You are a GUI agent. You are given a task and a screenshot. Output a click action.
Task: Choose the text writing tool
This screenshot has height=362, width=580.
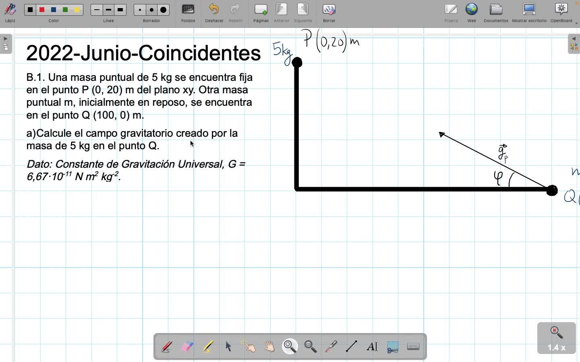coord(372,346)
